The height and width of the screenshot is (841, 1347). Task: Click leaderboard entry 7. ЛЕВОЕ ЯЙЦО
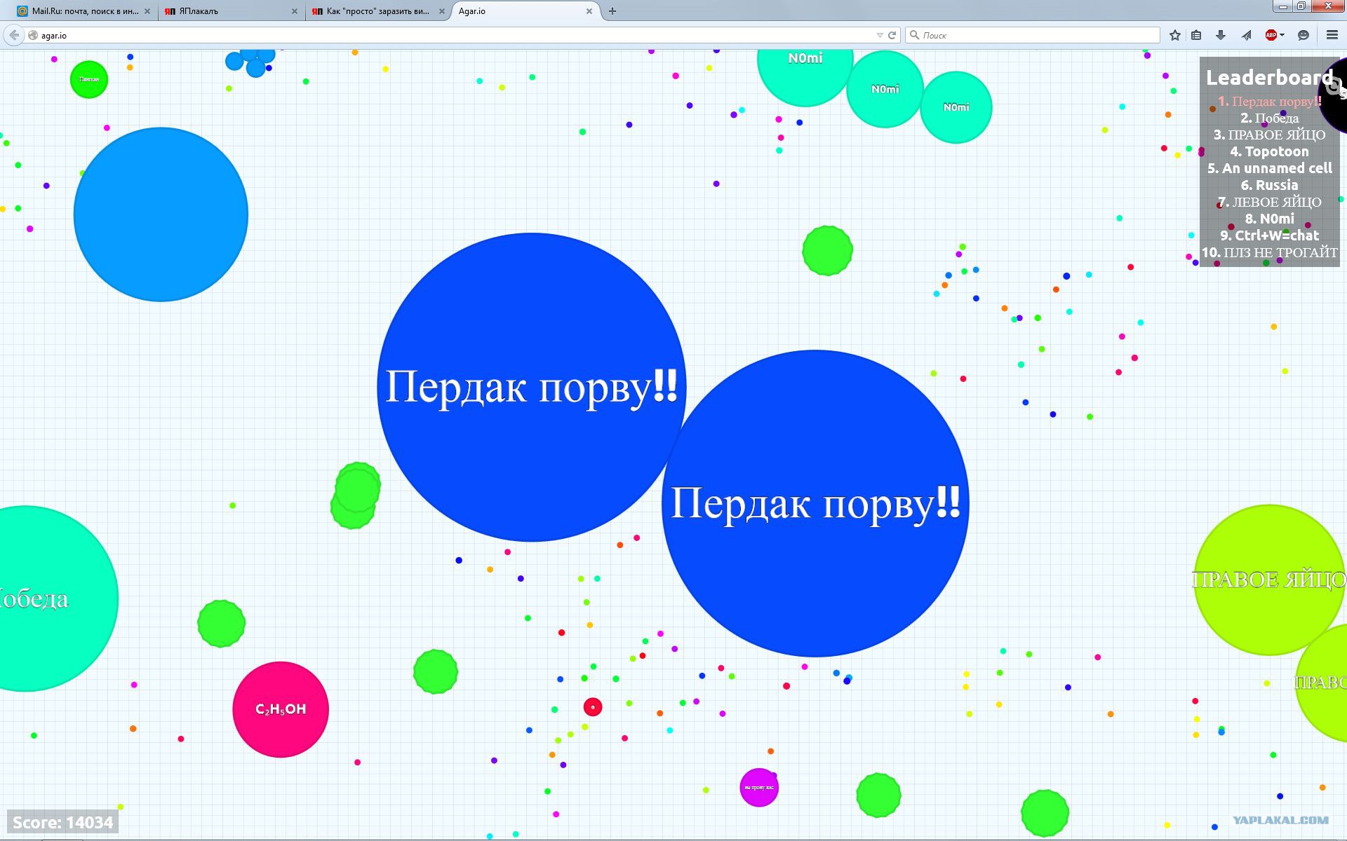click(x=1269, y=203)
